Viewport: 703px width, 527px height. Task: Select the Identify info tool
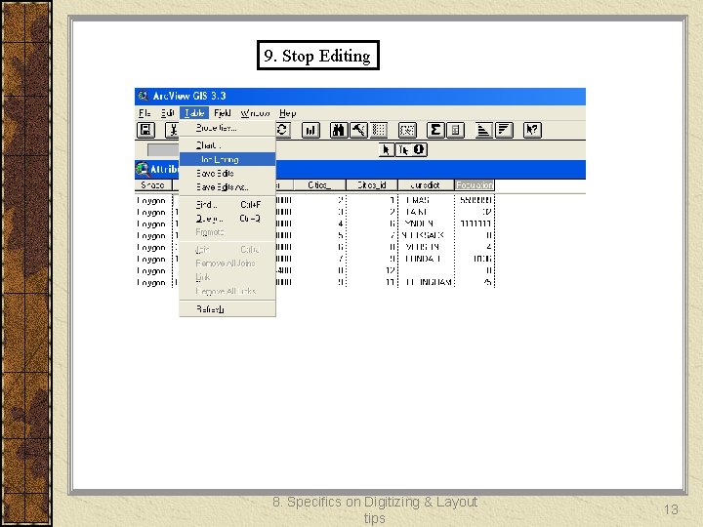point(419,149)
